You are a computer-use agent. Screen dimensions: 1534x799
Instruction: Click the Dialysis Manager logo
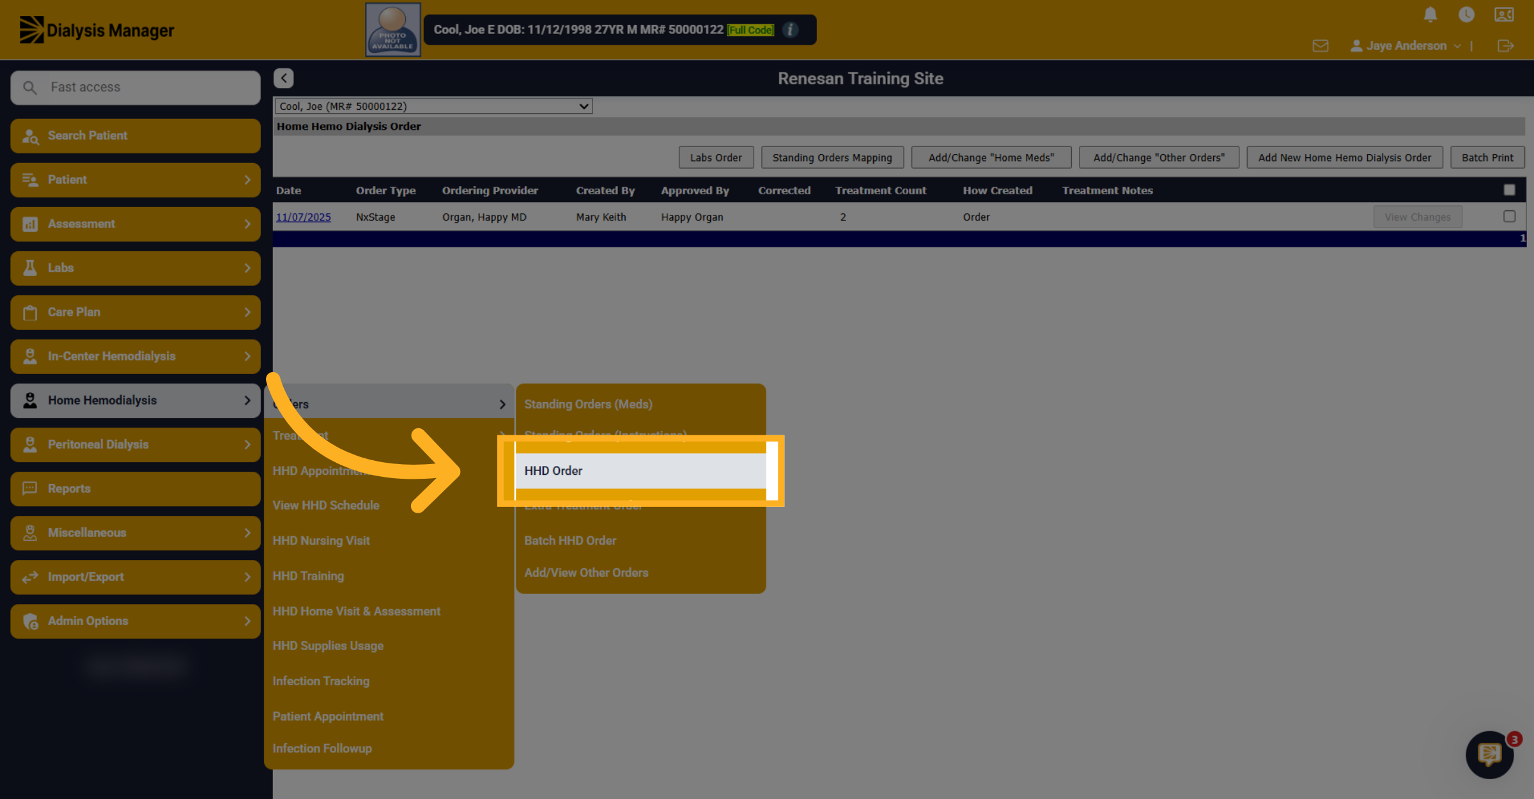tap(97, 30)
